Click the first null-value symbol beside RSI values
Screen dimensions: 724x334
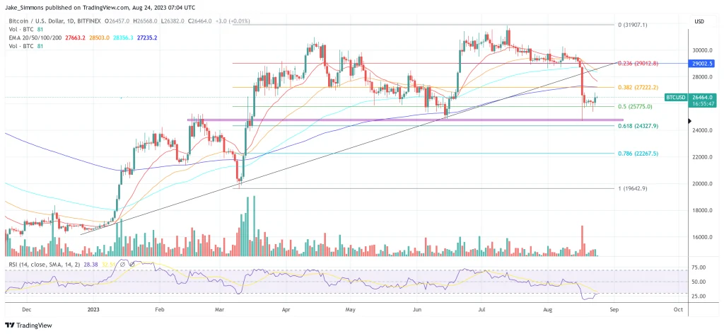121,265
